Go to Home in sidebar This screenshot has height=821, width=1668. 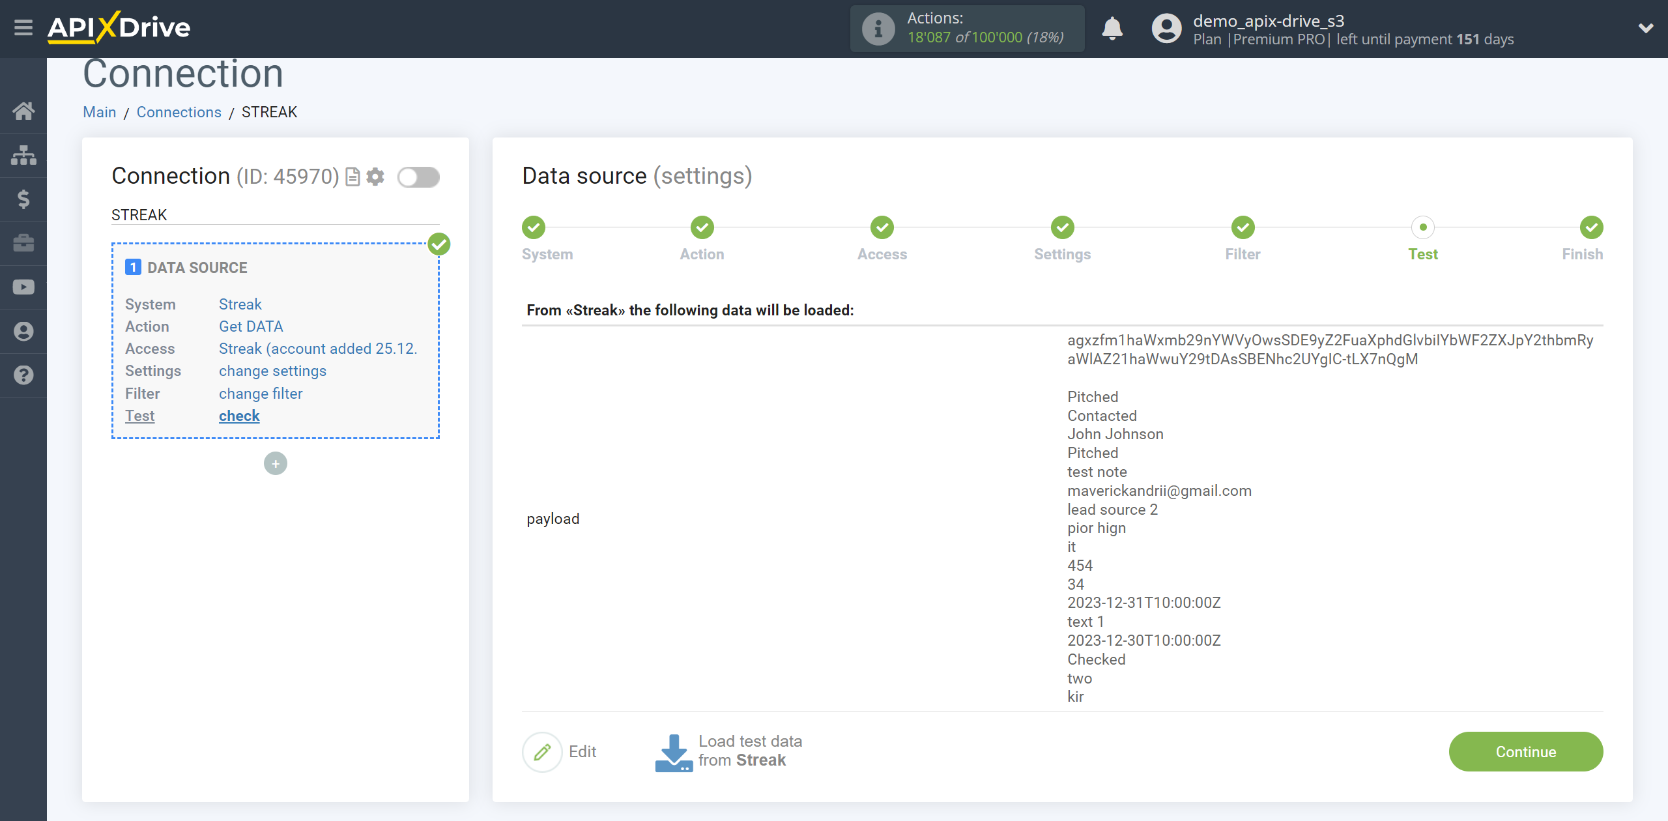pyautogui.click(x=23, y=111)
